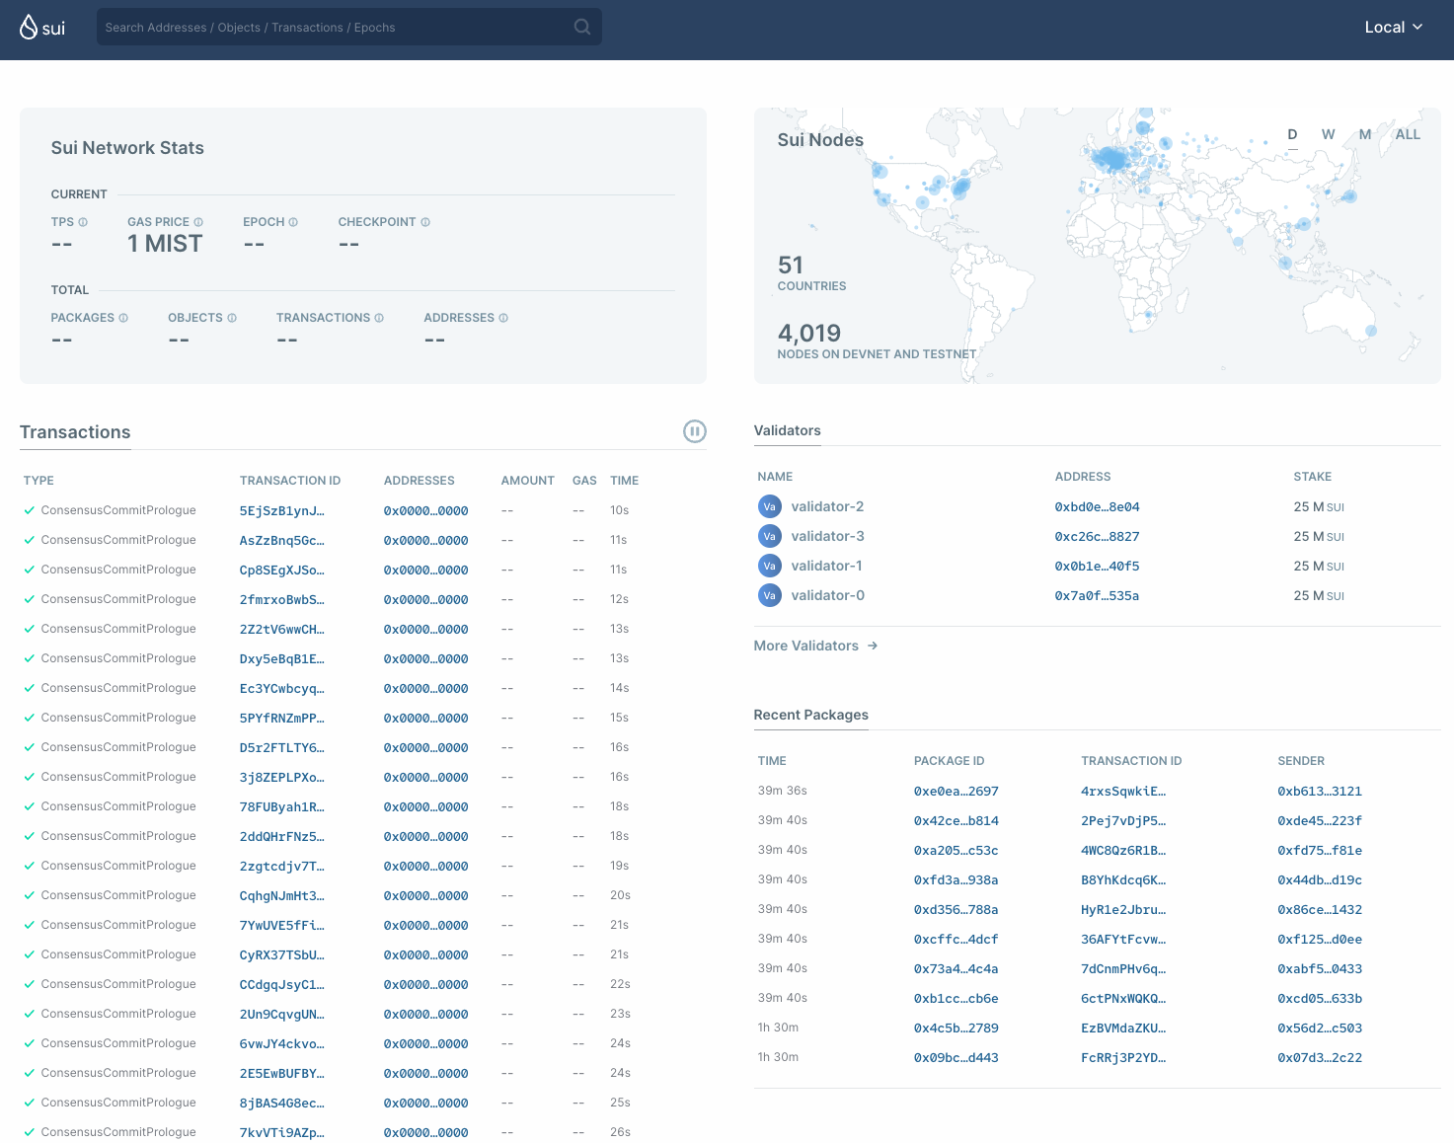Select the ALL time range tab

(x=1408, y=135)
